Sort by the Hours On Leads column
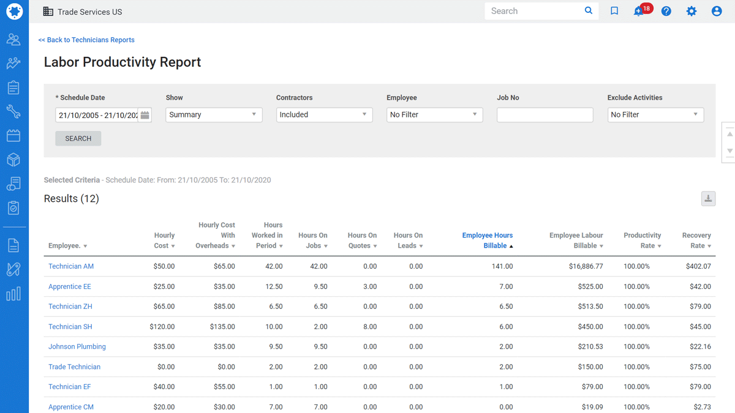 click(x=408, y=240)
